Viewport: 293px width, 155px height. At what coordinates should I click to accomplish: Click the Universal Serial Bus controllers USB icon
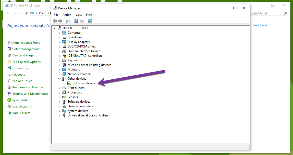point(64,115)
